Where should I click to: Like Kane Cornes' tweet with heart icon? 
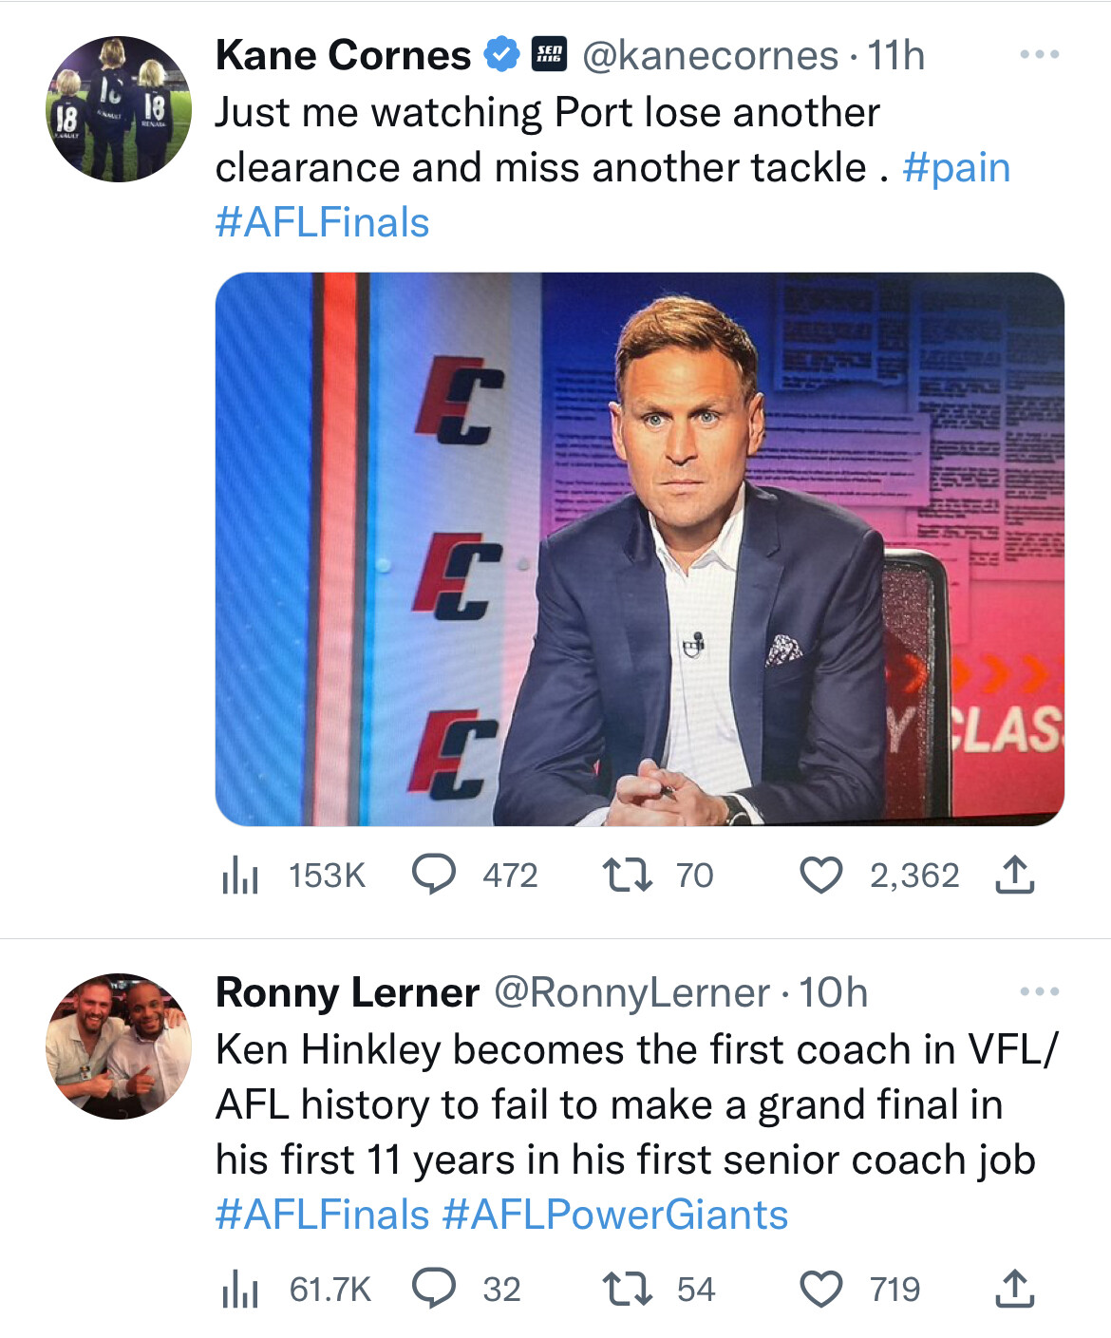[x=821, y=875]
